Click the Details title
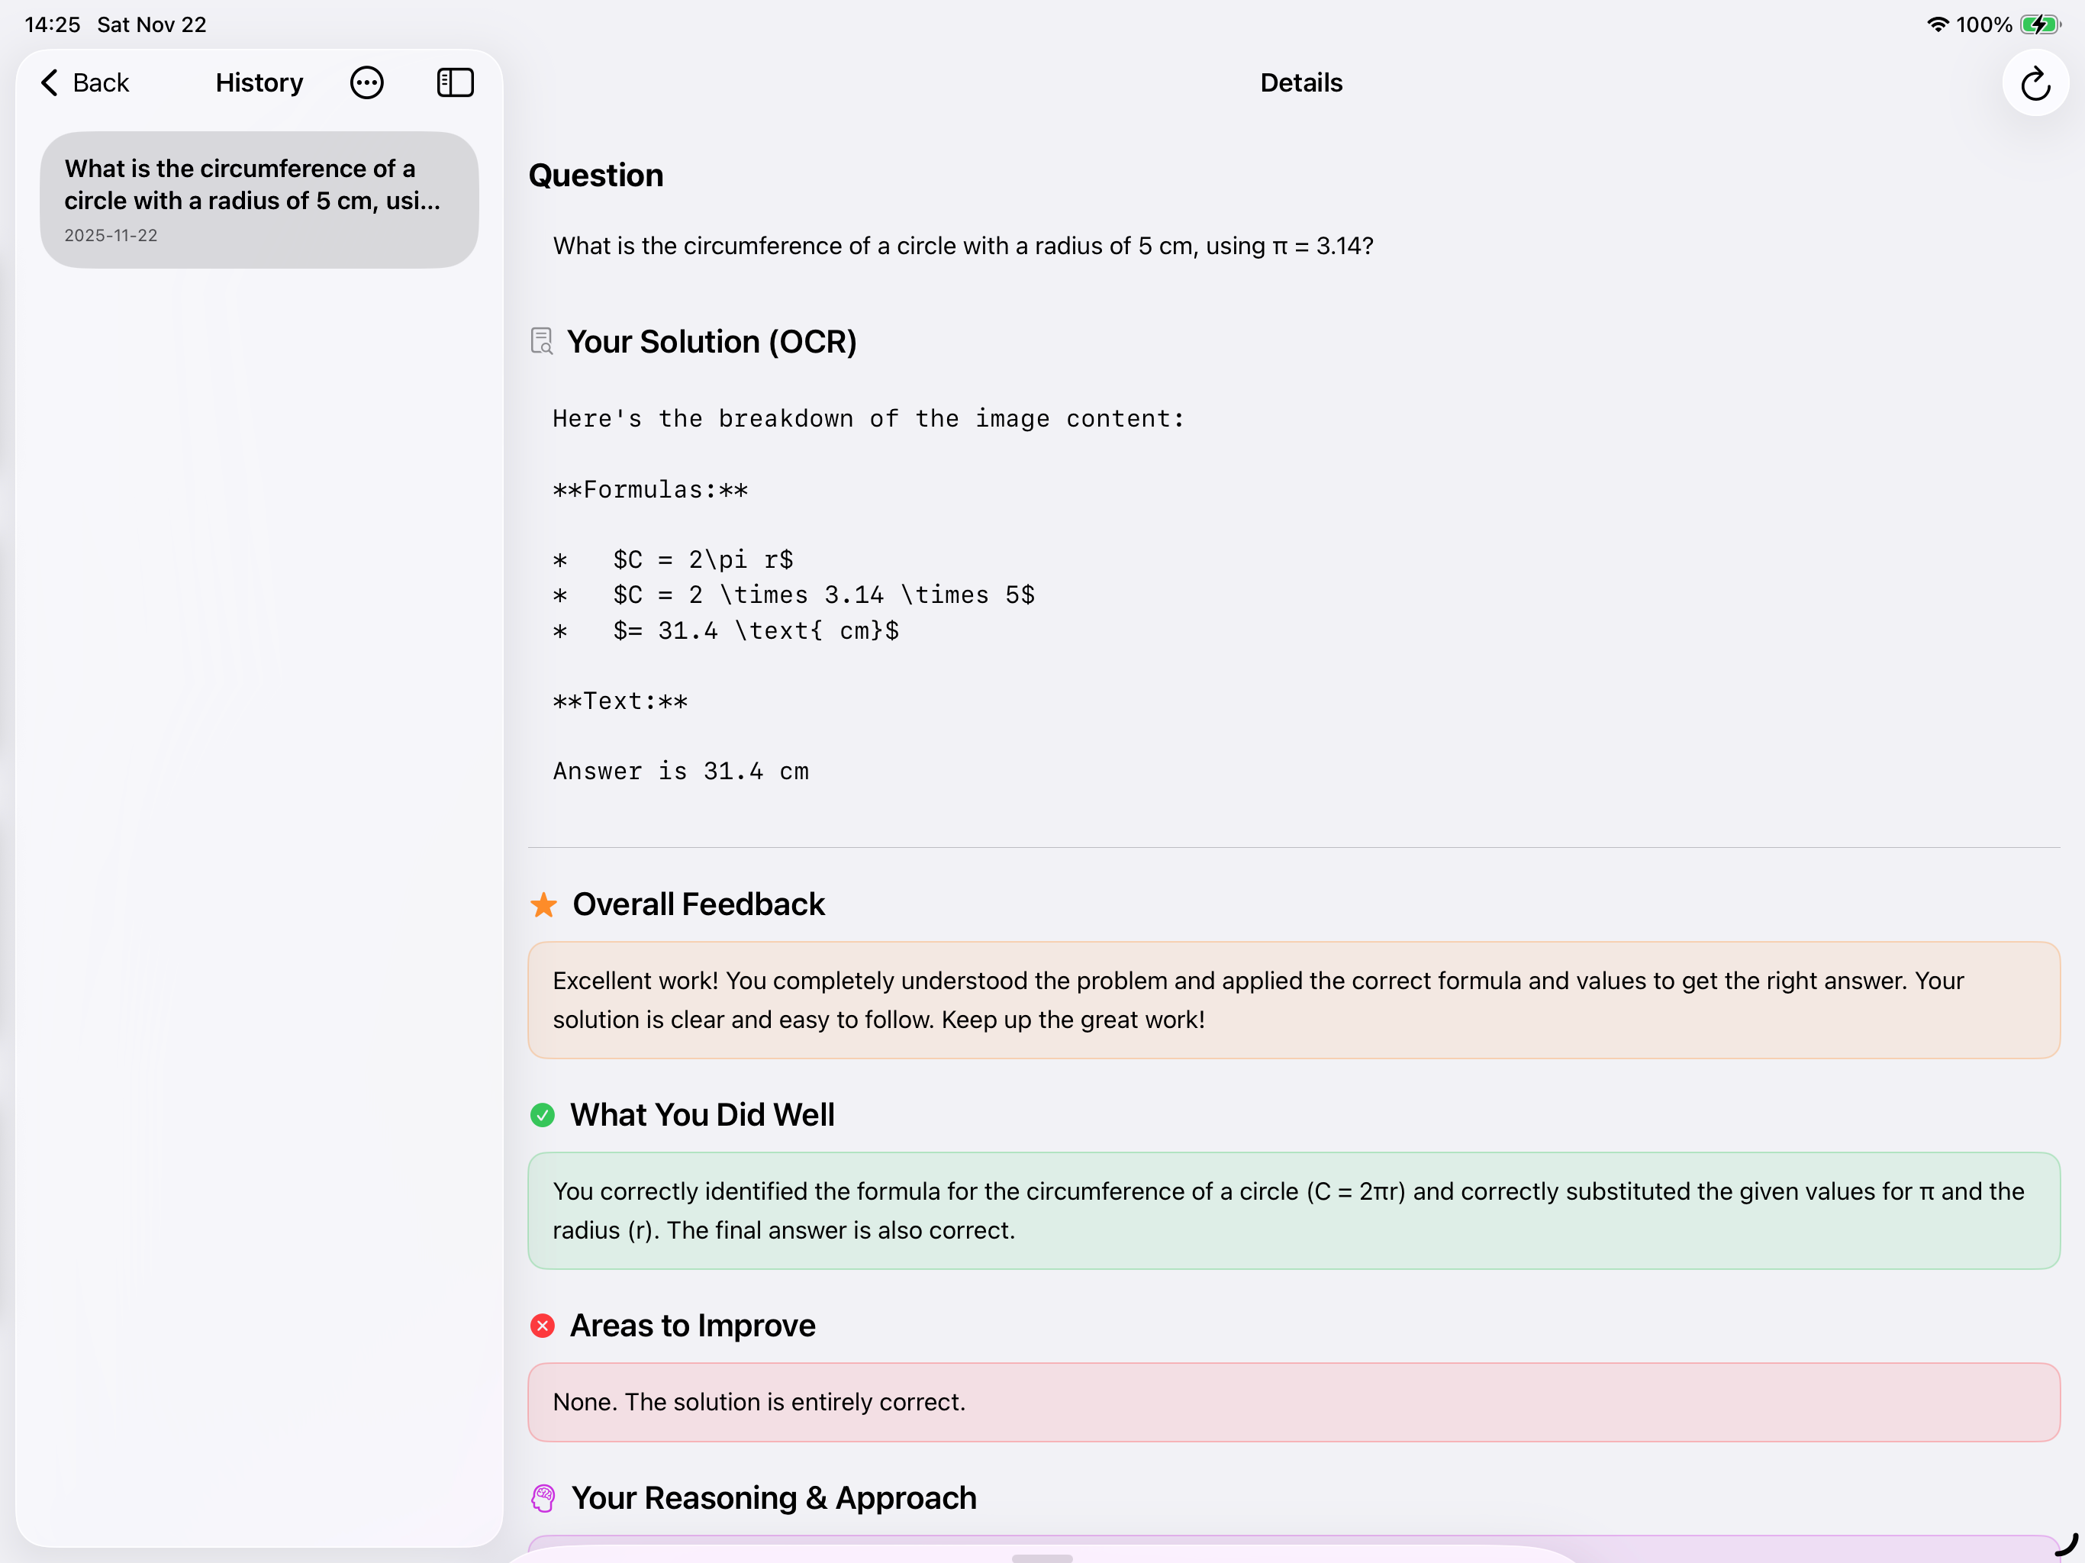This screenshot has height=1563, width=2085. click(x=1300, y=83)
